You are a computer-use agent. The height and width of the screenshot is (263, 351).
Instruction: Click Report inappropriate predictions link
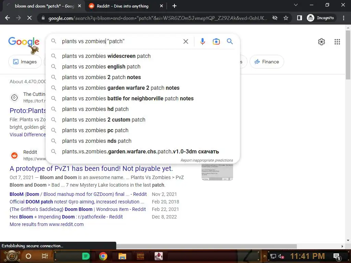(207, 160)
